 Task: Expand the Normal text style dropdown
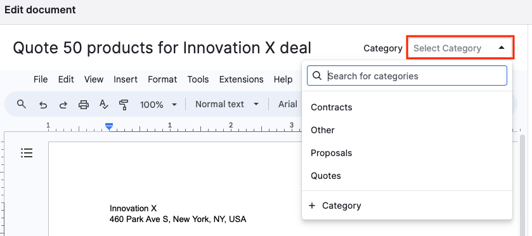pyautogui.click(x=227, y=104)
